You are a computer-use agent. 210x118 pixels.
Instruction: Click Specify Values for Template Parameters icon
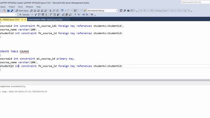tap(92, 14)
